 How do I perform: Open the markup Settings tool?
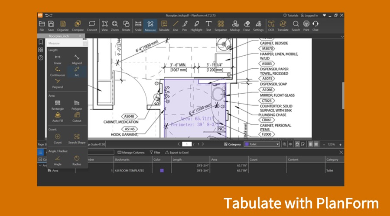[x=258, y=26]
